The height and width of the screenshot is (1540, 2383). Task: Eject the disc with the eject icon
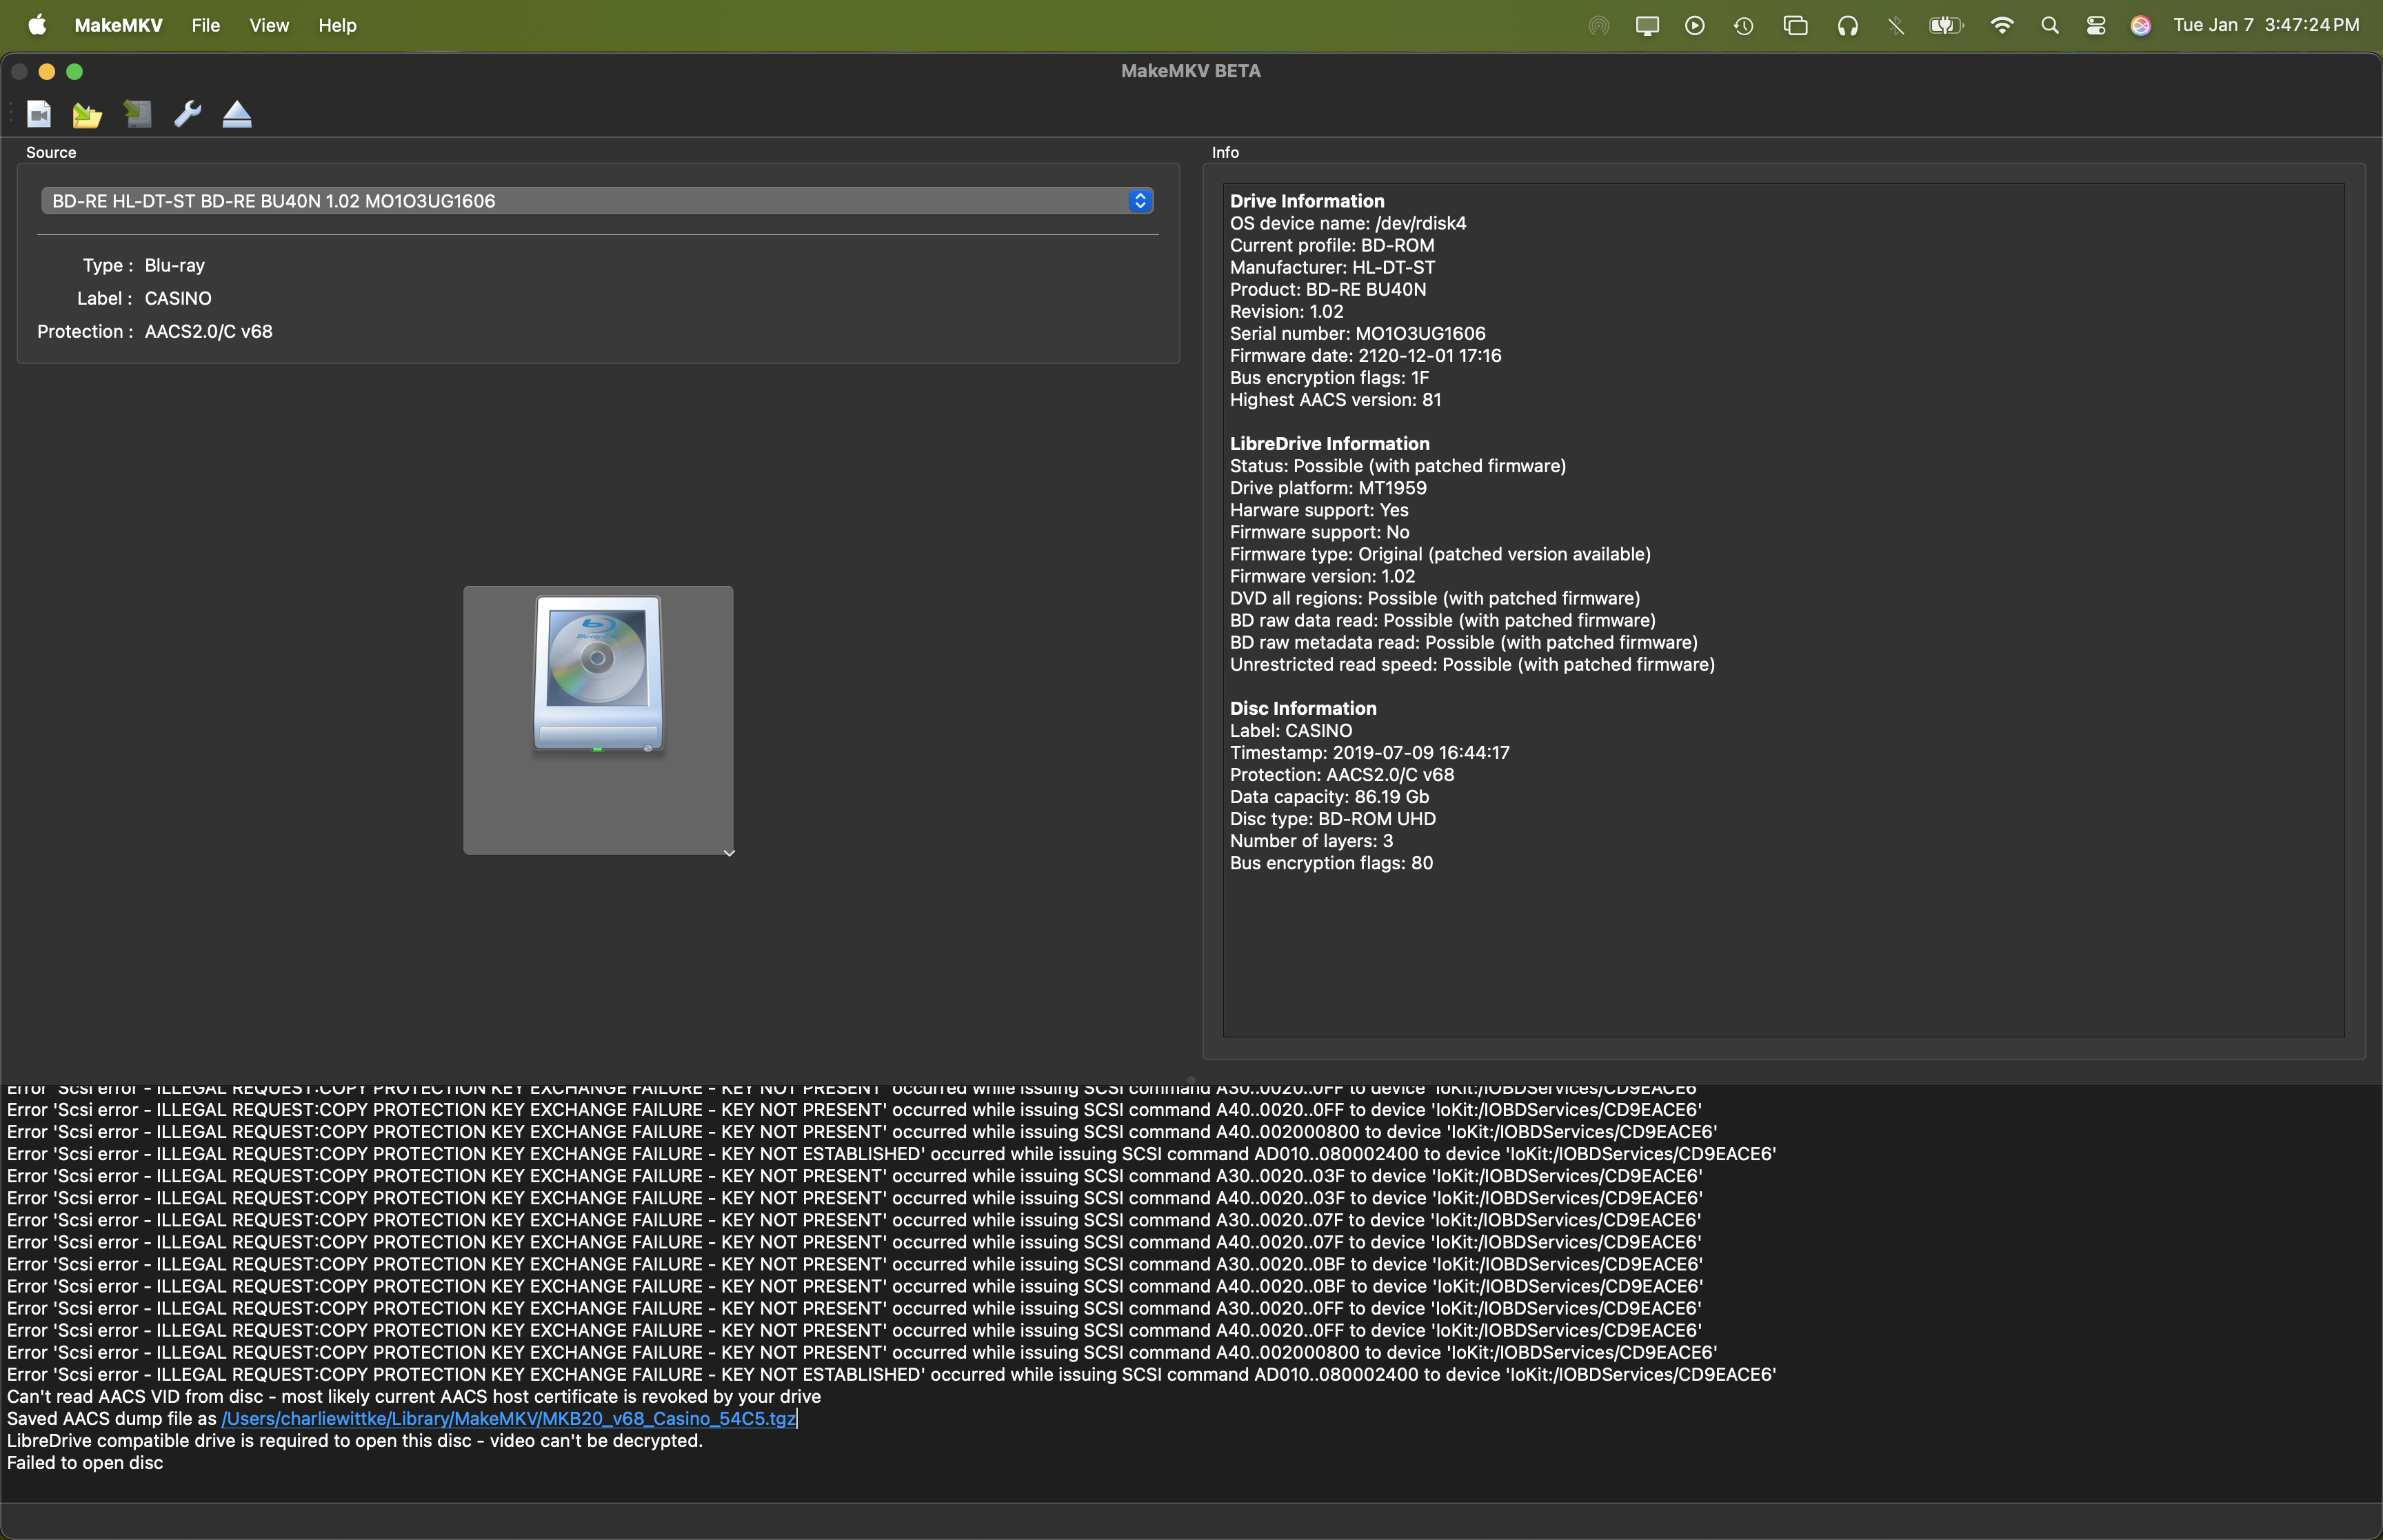tap(237, 114)
